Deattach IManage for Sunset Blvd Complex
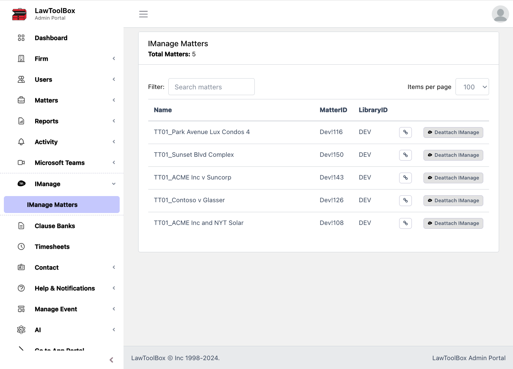The height and width of the screenshot is (369, 513). [x=453, y=155]
